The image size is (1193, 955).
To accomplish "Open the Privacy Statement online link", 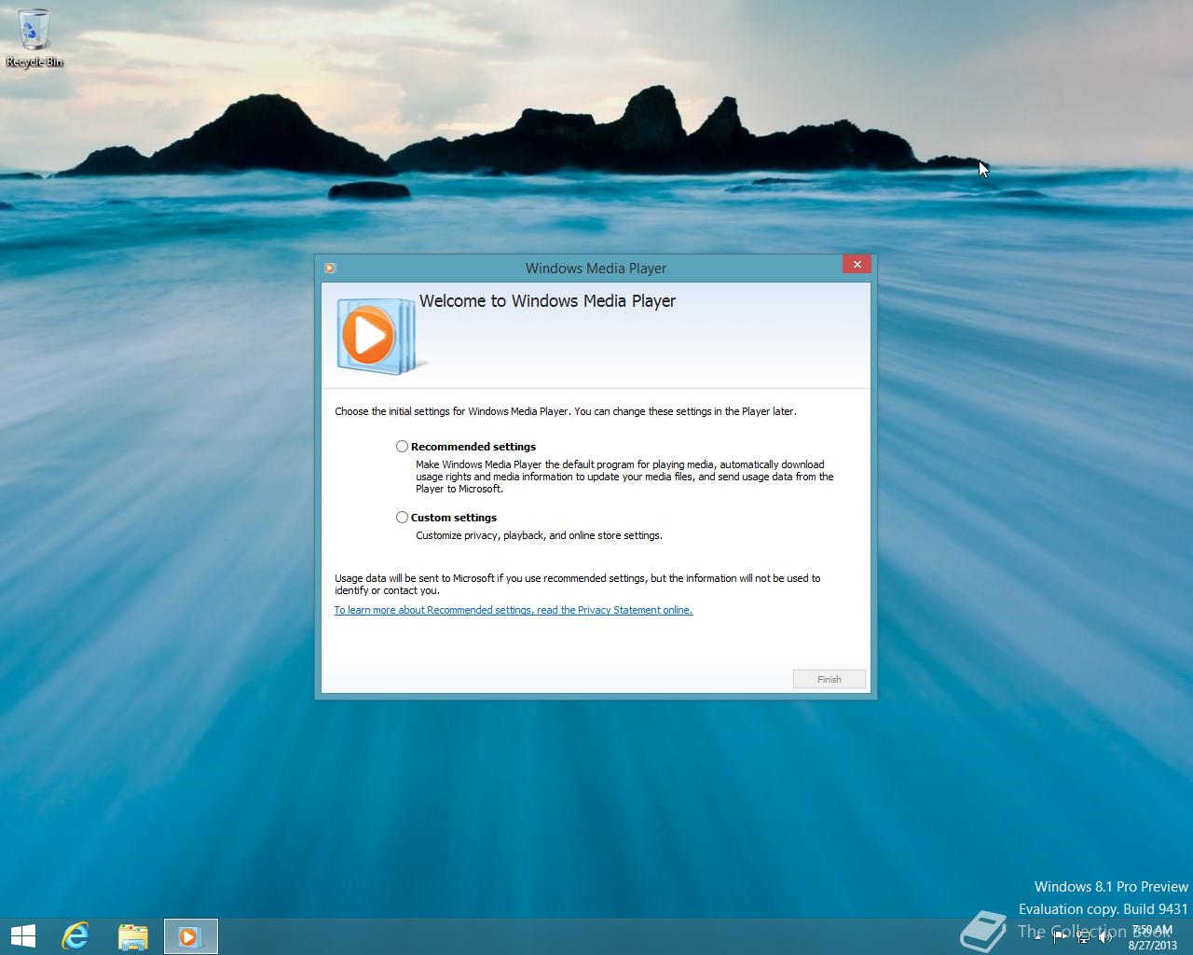I will point(514,610).
